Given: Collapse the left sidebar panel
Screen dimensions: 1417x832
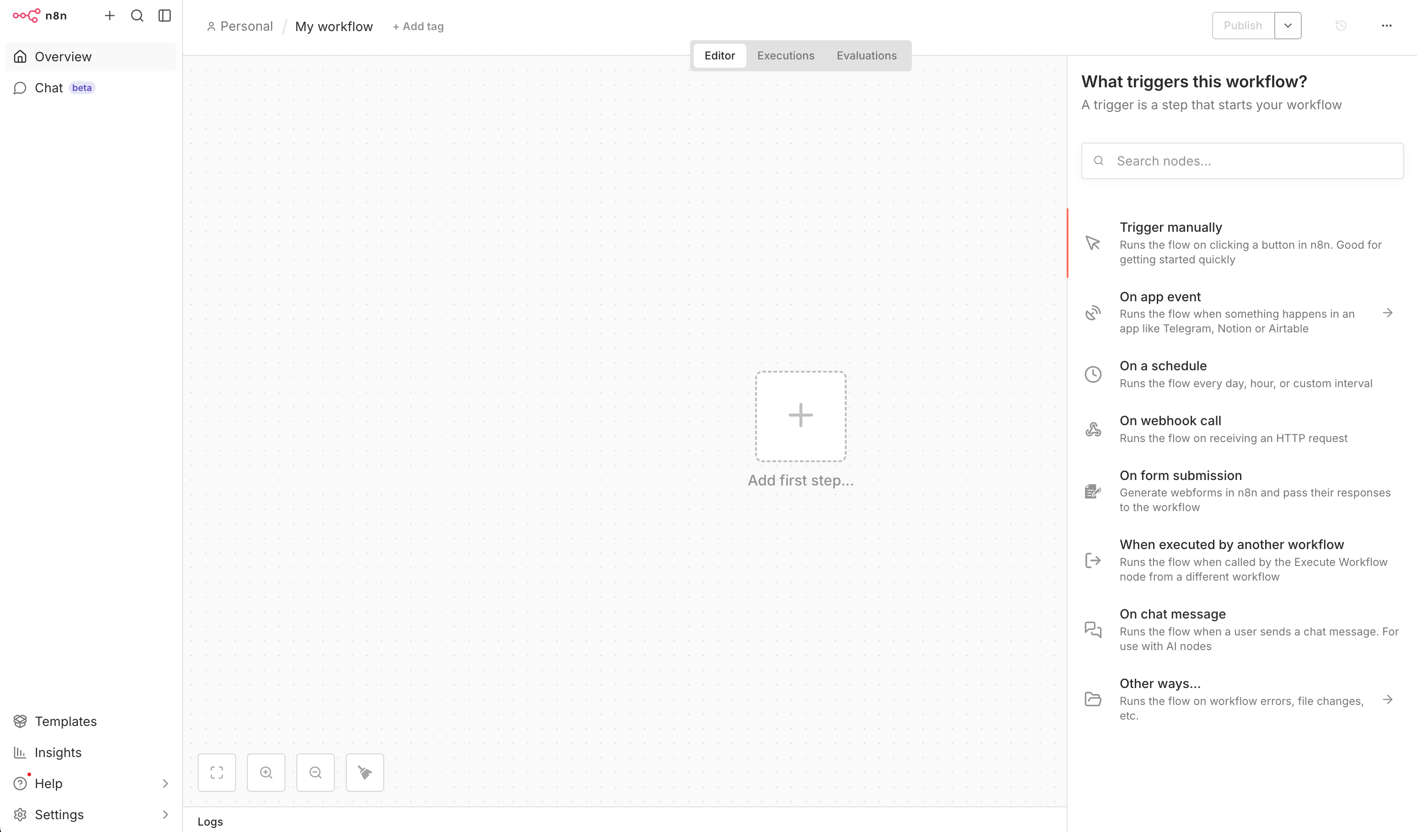Looking at the screenshot, I should 164,16.
